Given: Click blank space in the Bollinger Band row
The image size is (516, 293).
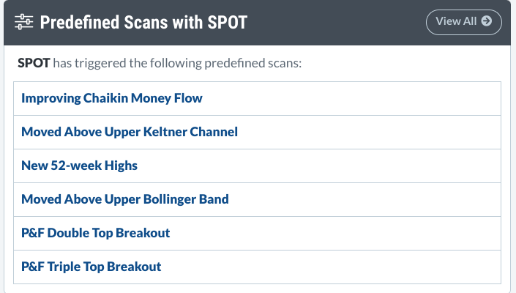Looking at the screenshot, I should [x=364, y=199].
